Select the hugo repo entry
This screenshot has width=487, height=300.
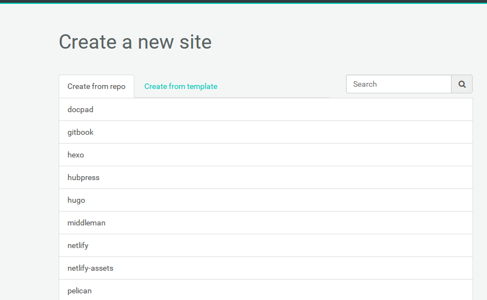click(x=266, y=201)
